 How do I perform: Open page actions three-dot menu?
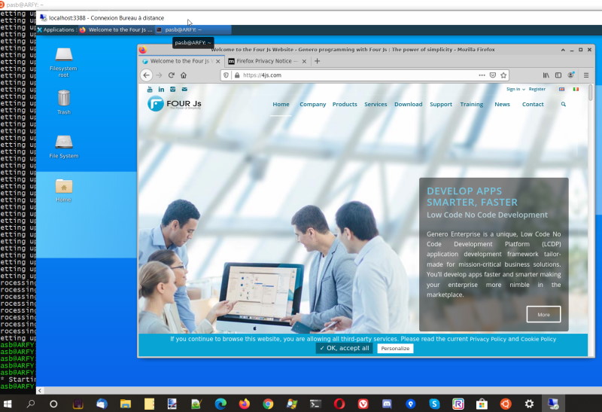click(x=482, y=75)
